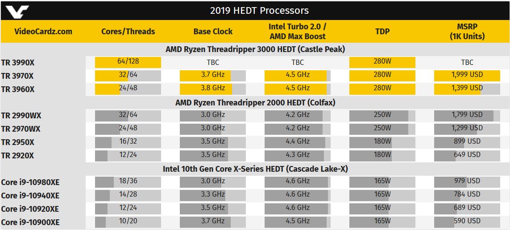Screen dimensions: 510x230
Task: Click the VideoCardz.com header cell
Action: (43, 32)
